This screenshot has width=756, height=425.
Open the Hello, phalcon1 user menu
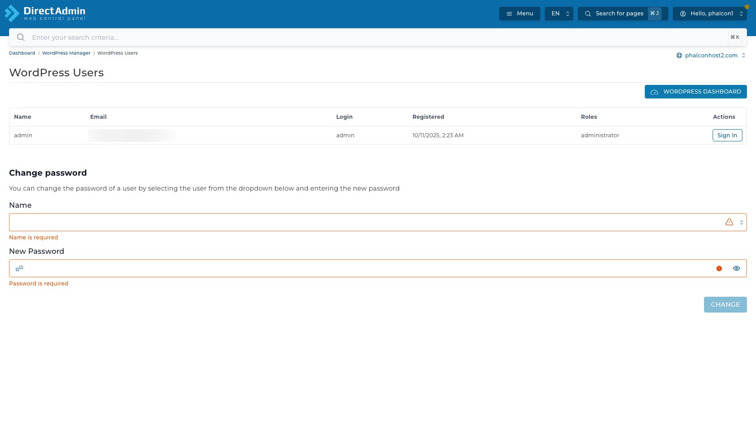point(709,14)
